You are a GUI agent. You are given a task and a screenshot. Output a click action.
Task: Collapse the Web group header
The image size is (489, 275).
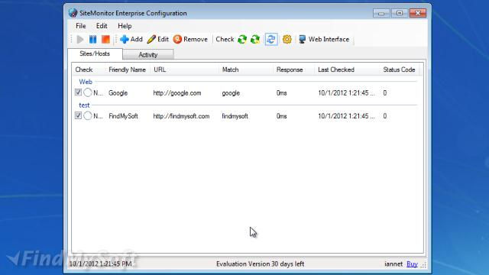tap(86, 82)
